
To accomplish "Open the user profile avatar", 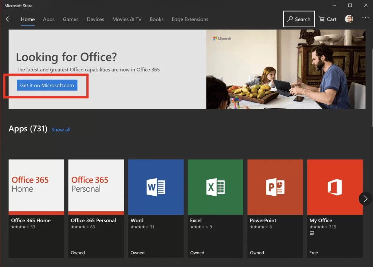I will point(349,19).
